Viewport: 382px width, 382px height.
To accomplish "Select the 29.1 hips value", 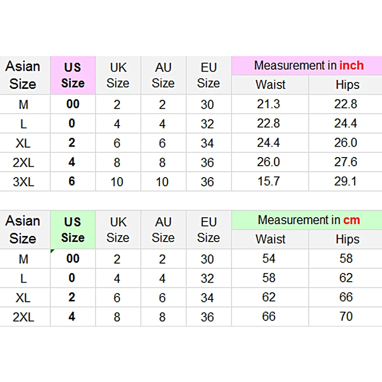I will point(346,181).
